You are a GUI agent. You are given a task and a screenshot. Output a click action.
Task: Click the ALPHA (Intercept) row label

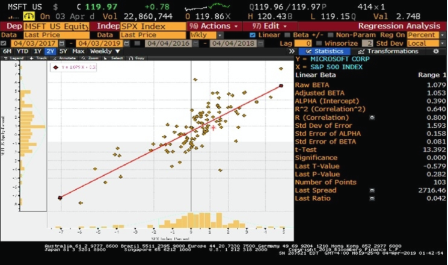[x=327, y=101]
